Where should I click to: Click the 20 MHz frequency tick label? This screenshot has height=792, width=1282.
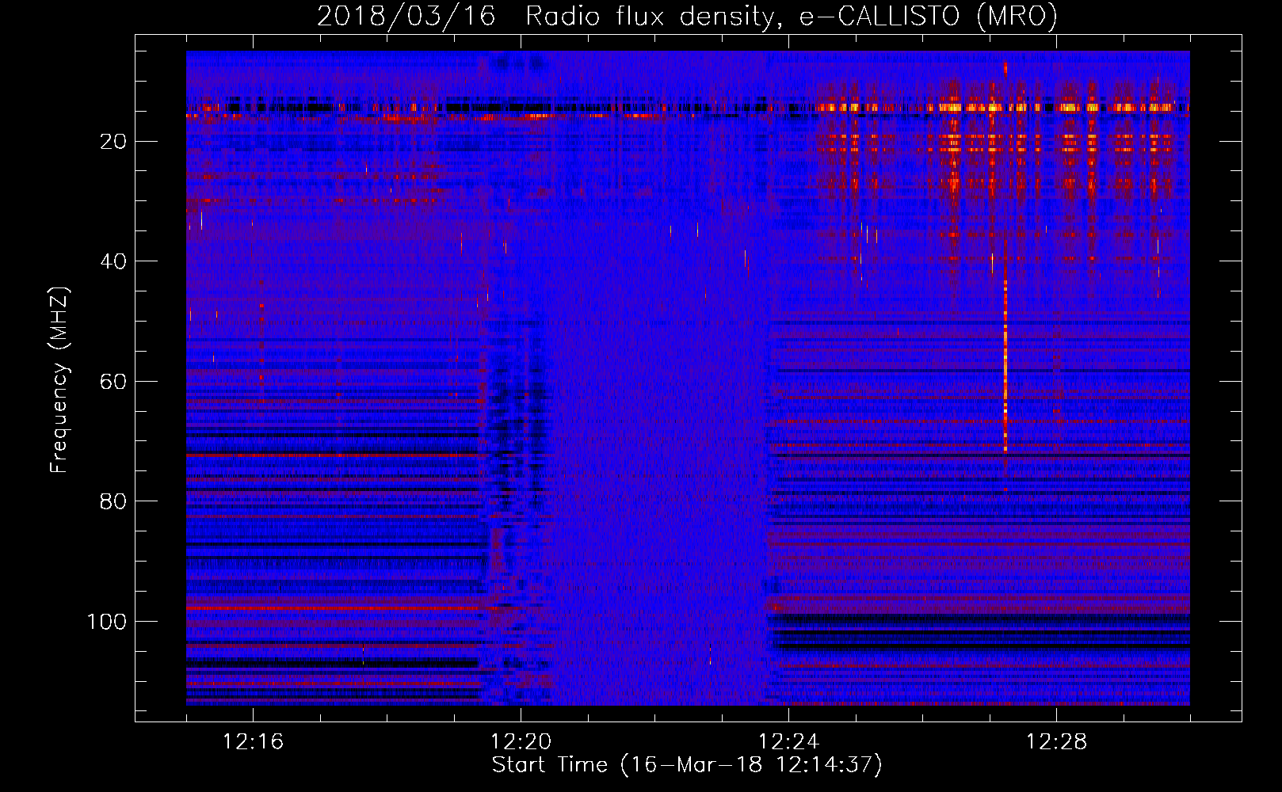[x=114, y=142]
